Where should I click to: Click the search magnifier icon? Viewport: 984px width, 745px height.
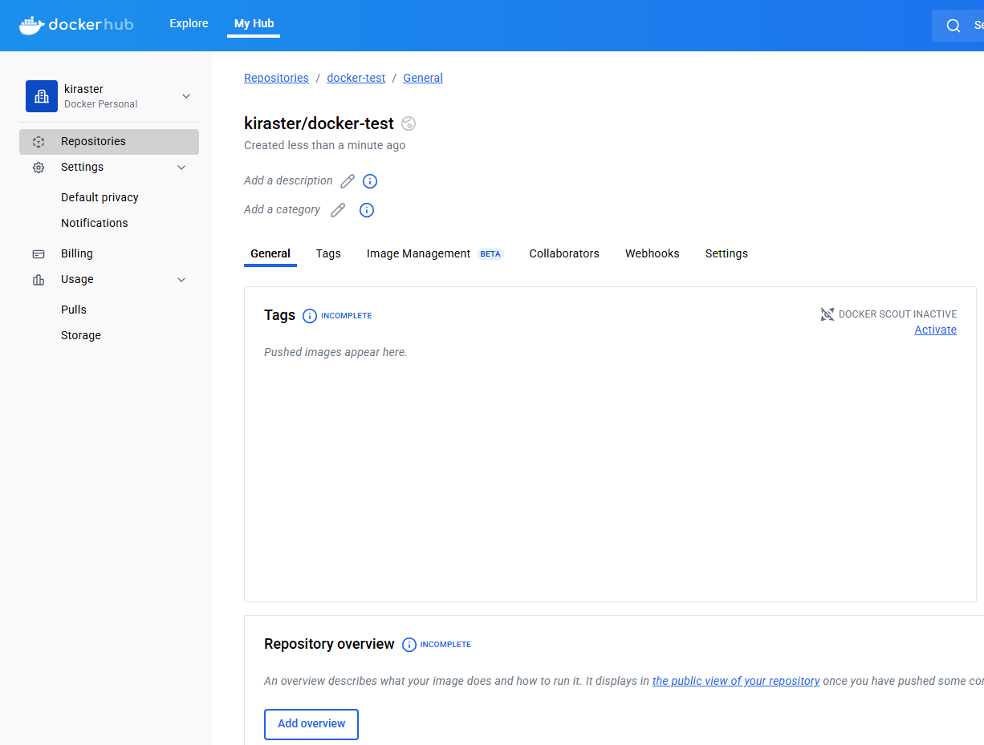pos(954,26)
